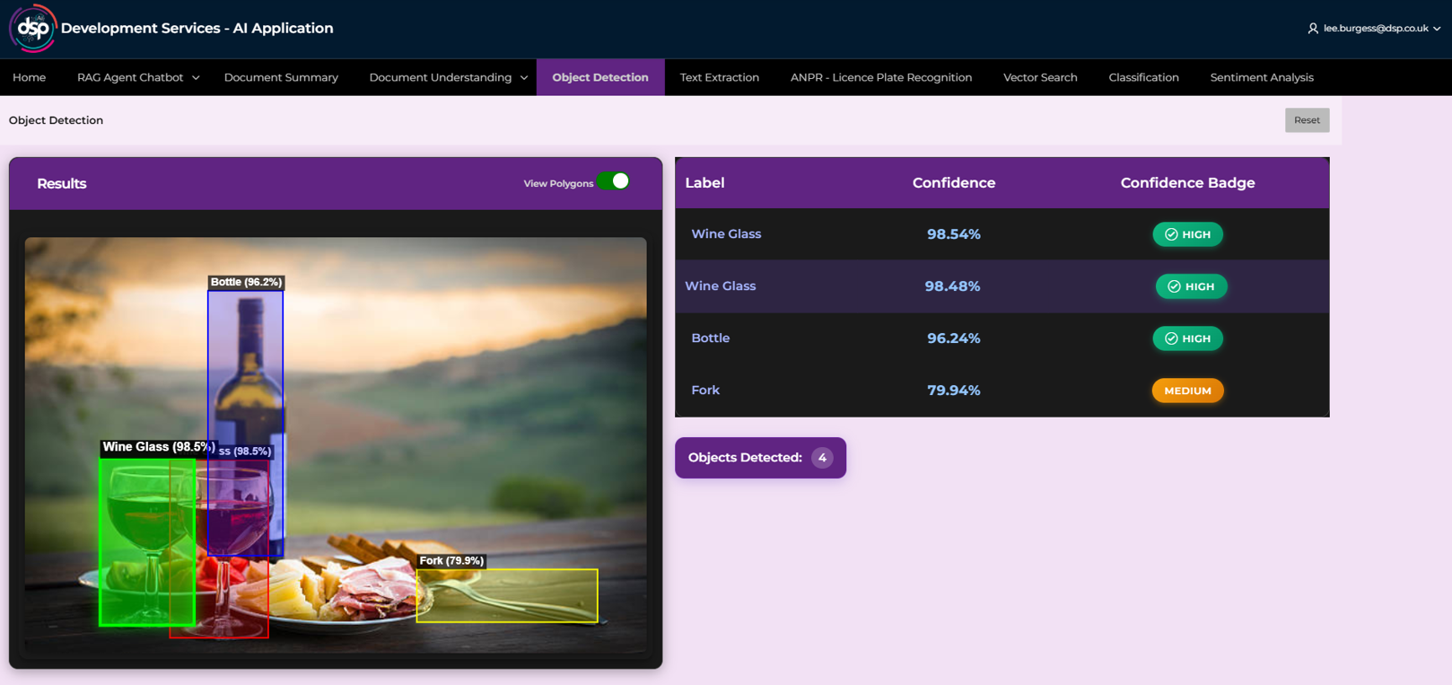Click the Bottle (96.2%) label on image

point(246,282)
